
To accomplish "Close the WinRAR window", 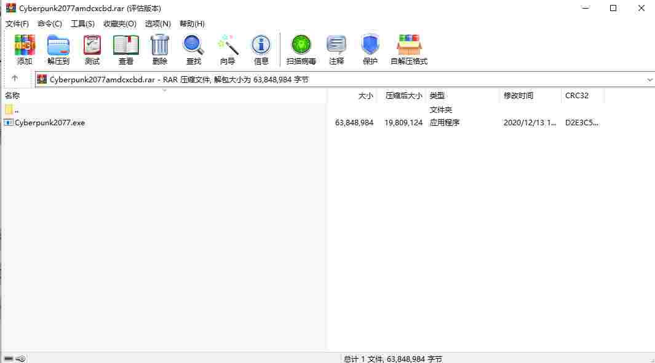I will click(x=641, y=8).
